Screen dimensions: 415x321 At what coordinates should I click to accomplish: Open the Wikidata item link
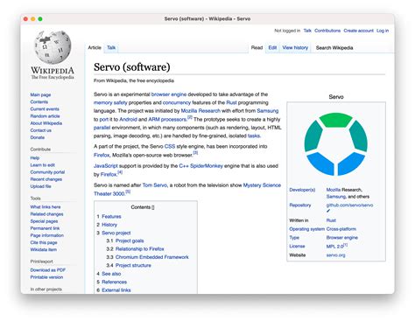coord(44,249)
